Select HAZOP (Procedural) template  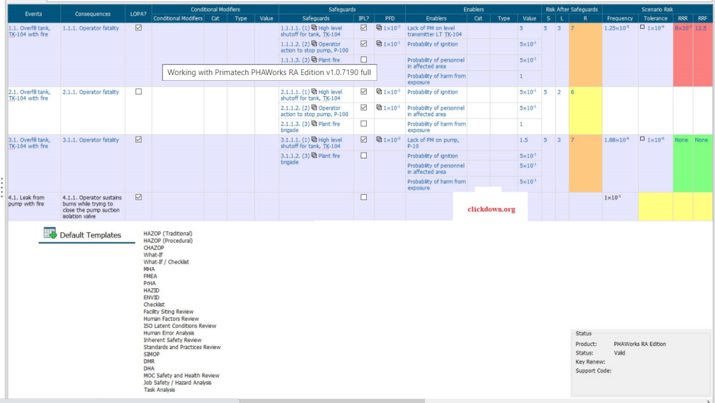click(168, 240)
